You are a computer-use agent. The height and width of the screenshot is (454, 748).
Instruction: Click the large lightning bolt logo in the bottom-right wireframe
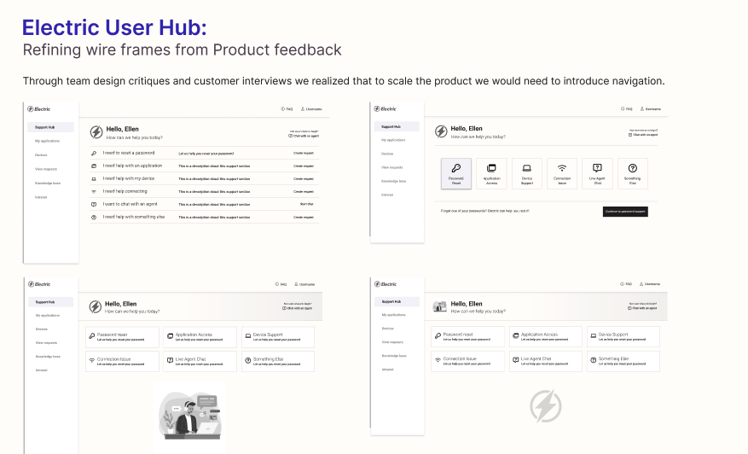point(545,406)
